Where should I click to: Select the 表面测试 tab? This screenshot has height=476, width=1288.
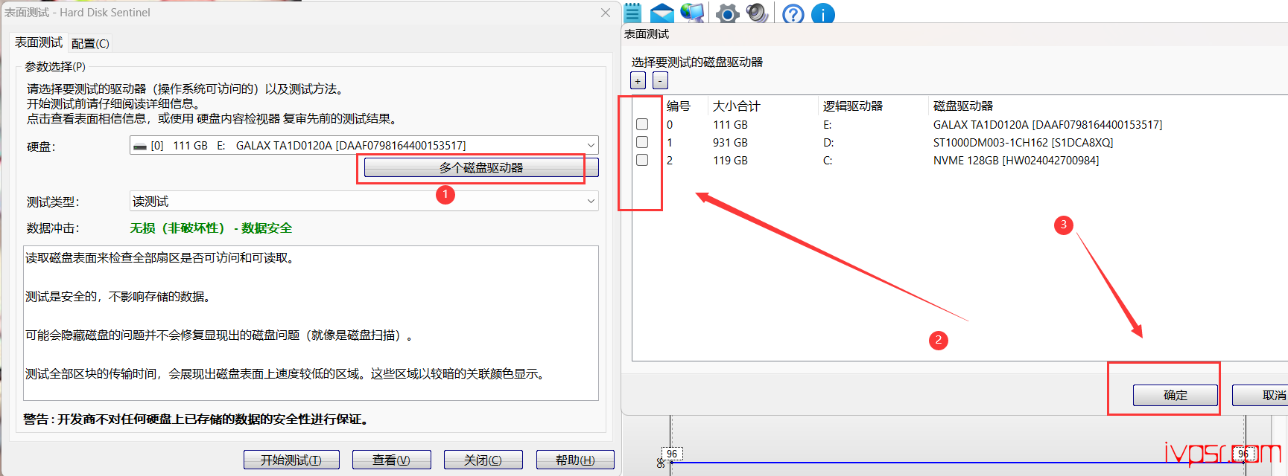point(39,42)
